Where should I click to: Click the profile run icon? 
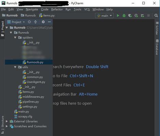click(x=136, y=16)
